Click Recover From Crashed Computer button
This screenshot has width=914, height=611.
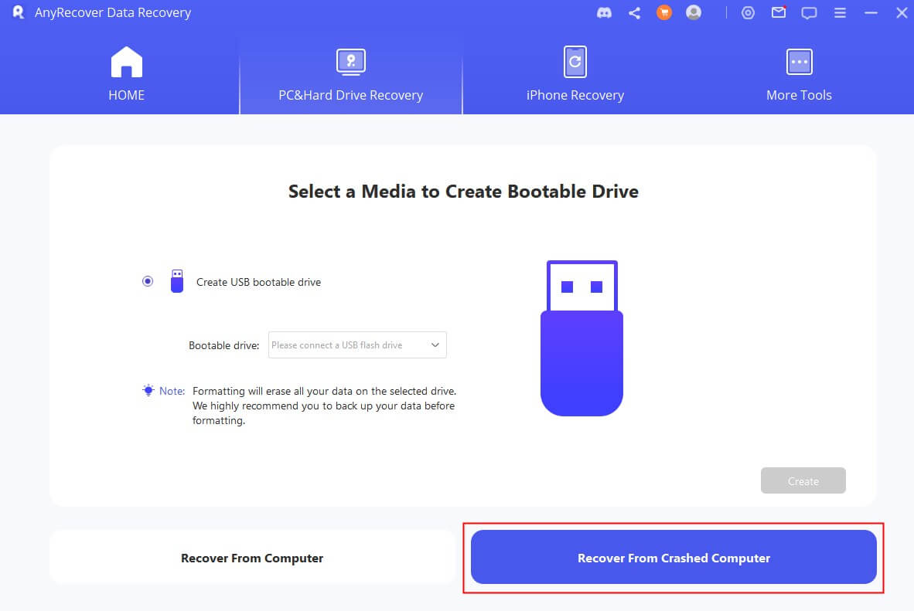coord(674,558)
